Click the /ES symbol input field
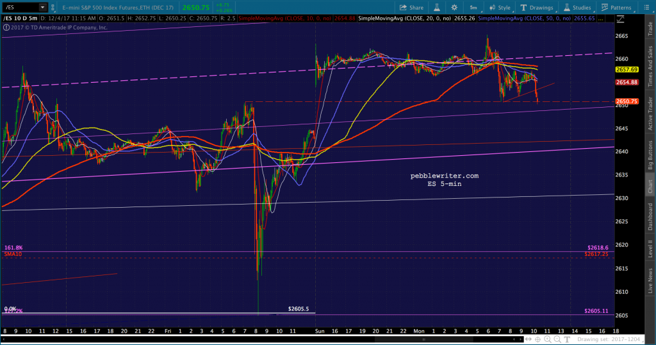This screenshot has width=656, height=345. point(20,7)
